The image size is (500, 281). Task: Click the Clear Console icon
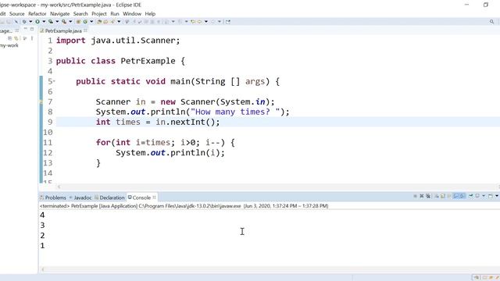pyautogui.click(x=437, y=196)
